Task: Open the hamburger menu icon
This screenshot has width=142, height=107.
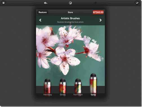Action: [3, 3]
